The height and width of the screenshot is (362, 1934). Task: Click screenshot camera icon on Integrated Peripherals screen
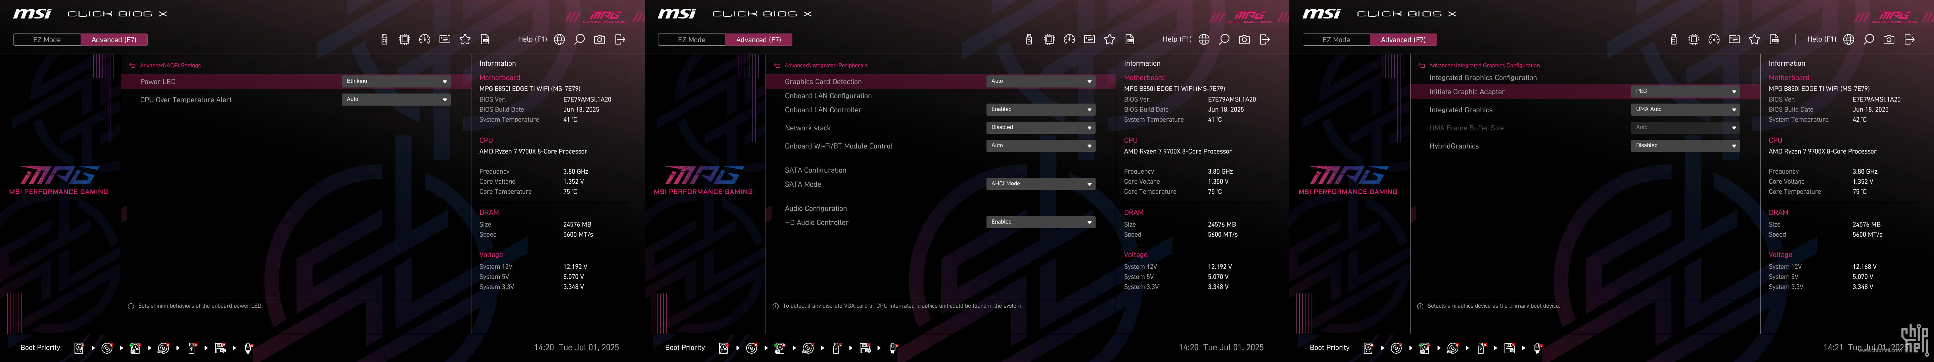click(x=1245, y=40)
